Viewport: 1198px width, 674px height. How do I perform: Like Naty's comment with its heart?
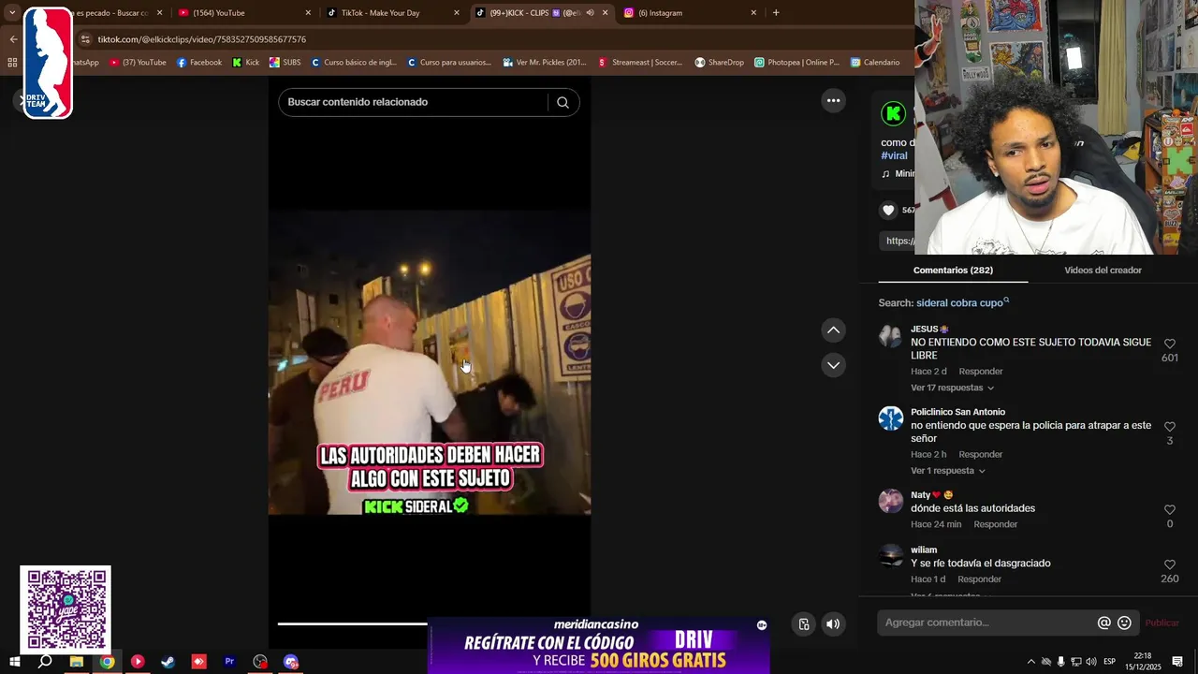point(1169,510)
